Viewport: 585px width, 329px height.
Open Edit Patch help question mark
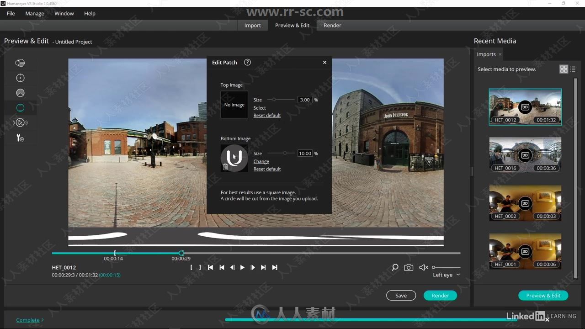[247, 62]
